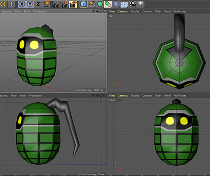Click the 'Front' viewport label

(112, 100)
